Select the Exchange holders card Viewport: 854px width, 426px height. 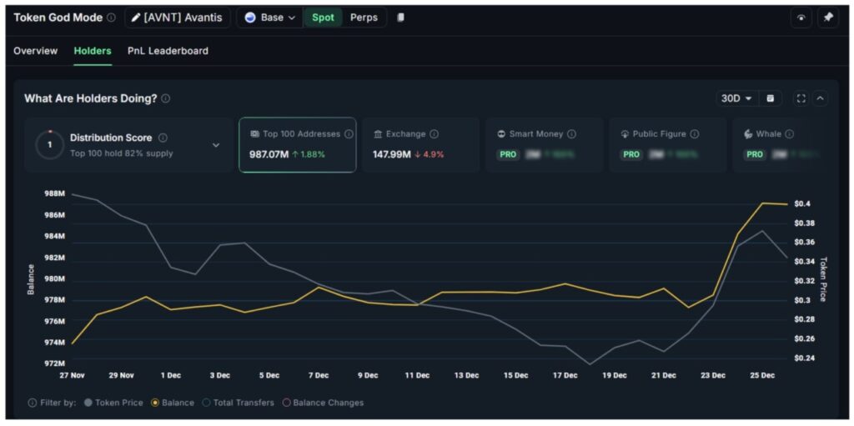point(420,144)
